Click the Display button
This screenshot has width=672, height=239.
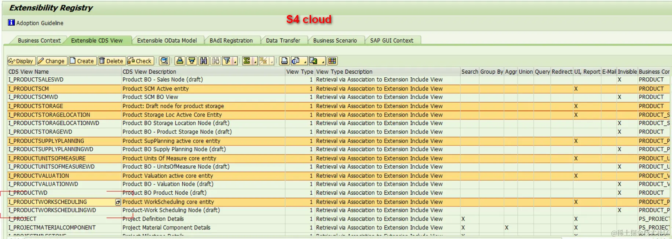point(21,61)
